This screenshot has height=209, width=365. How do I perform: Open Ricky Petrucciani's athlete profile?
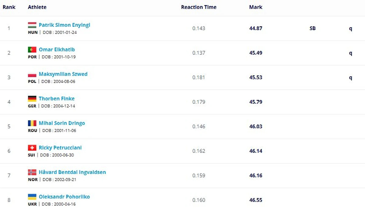coord(60,148)
